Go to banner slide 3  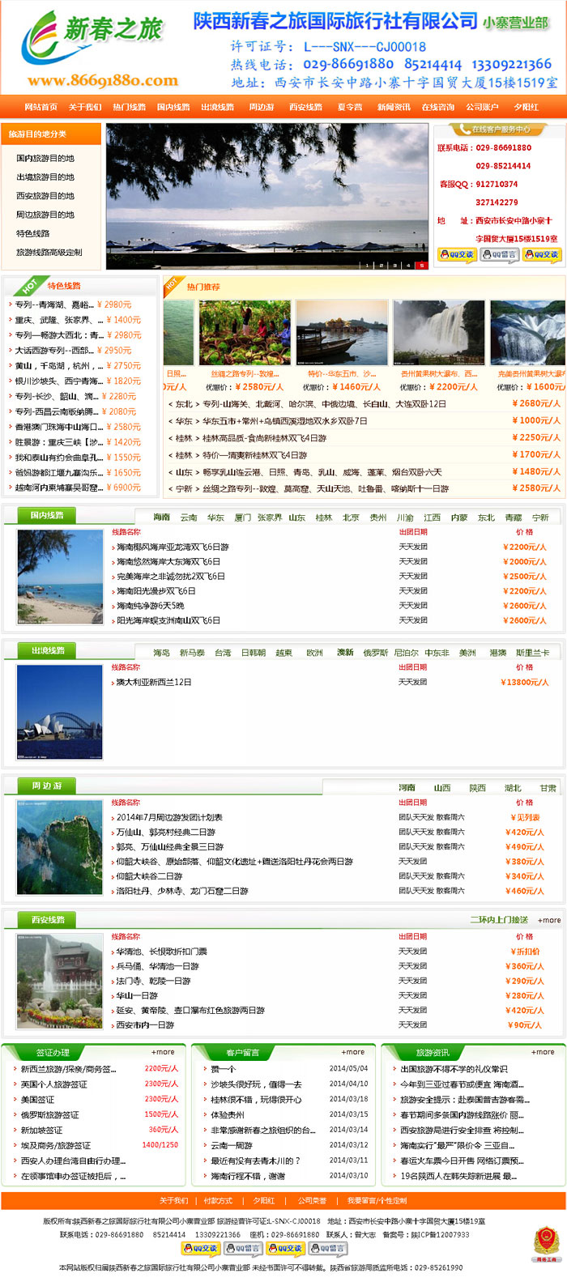(394, 265)
